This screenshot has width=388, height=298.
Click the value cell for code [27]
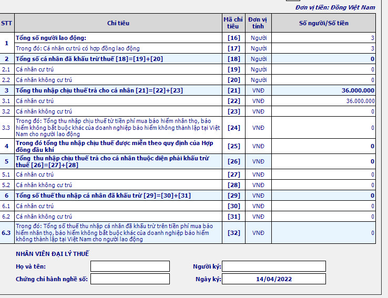tap(323, 174)
